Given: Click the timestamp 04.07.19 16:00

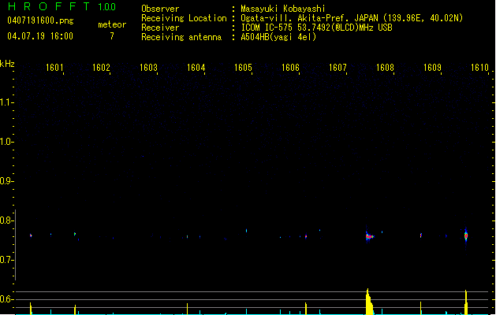Looking at the screenshot, I should 40,36.
